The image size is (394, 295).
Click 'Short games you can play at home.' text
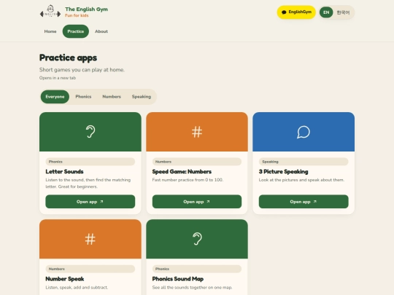82,70
